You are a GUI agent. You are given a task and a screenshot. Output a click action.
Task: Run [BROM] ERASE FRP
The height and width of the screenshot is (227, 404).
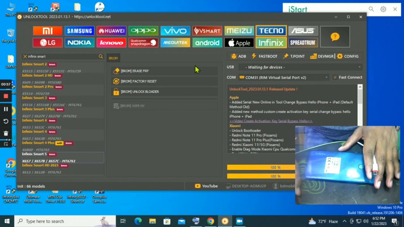click(164, 71)
